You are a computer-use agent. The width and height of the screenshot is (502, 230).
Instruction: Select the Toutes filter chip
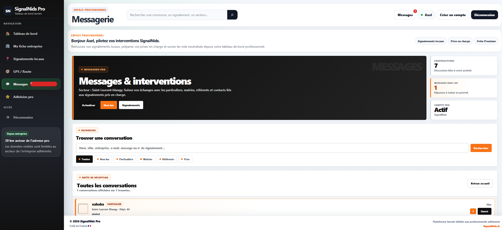[84, 159]
